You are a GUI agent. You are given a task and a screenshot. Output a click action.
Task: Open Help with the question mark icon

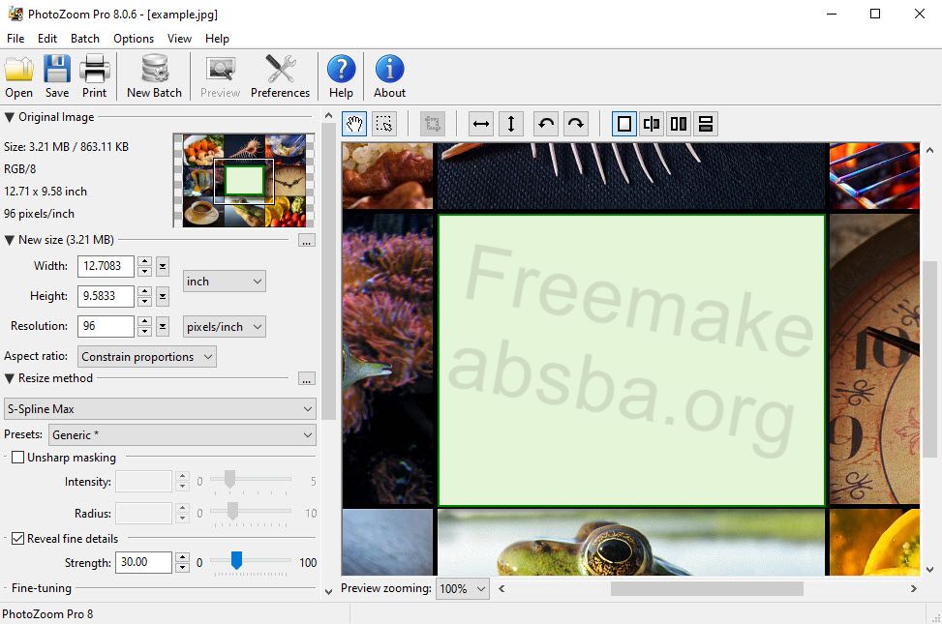341,76
